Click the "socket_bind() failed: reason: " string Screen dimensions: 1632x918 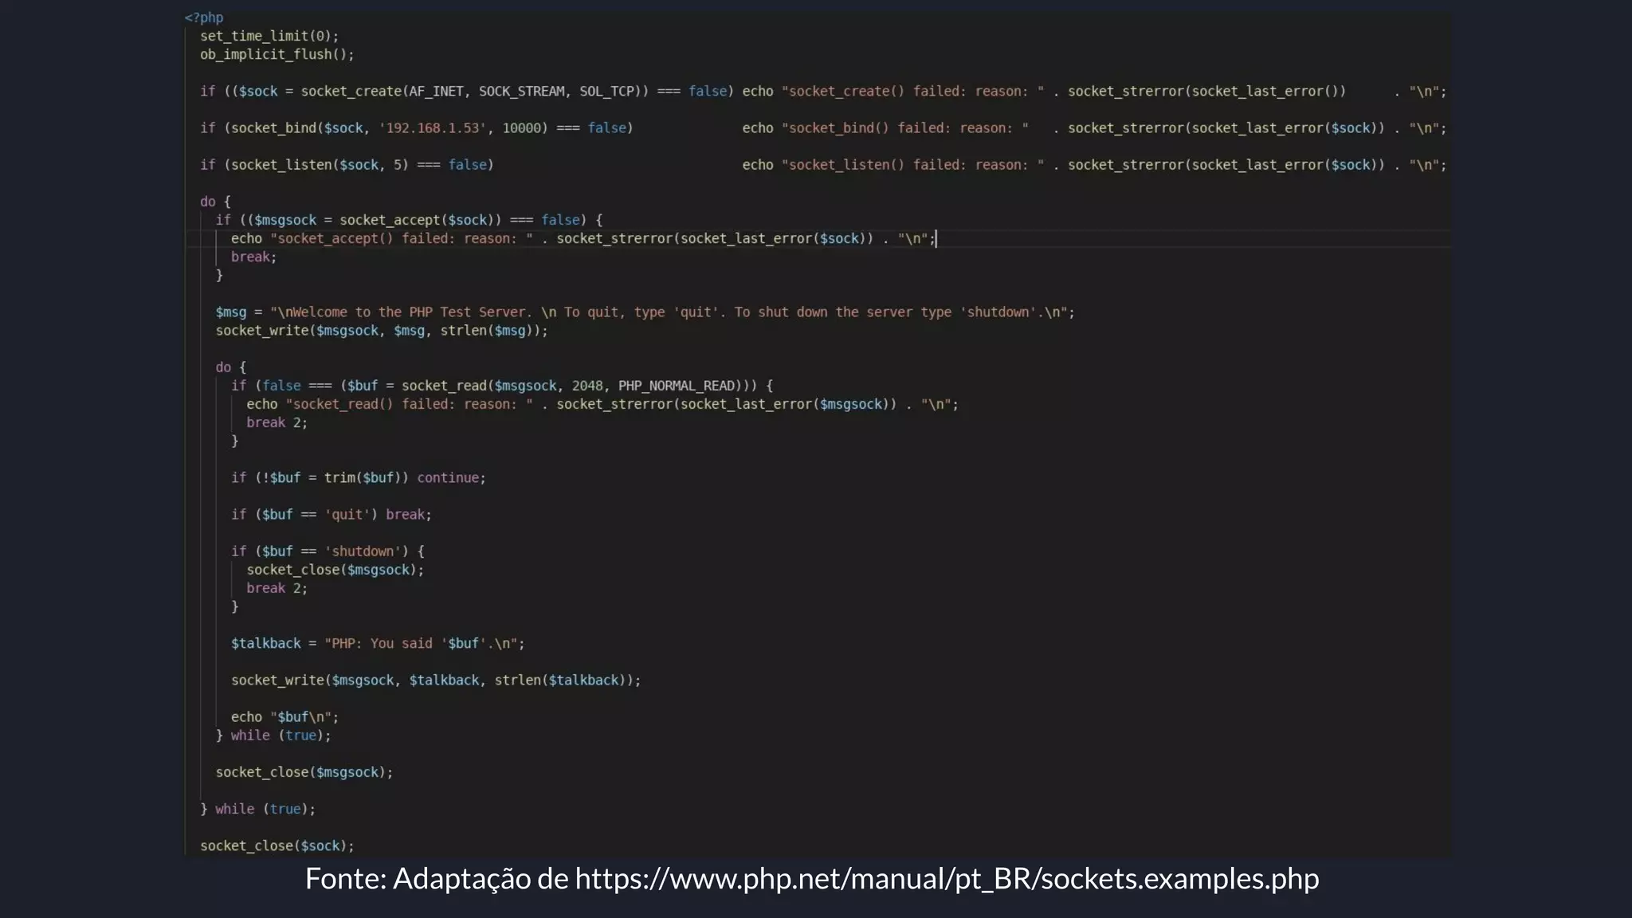click(x=904, y=127)
